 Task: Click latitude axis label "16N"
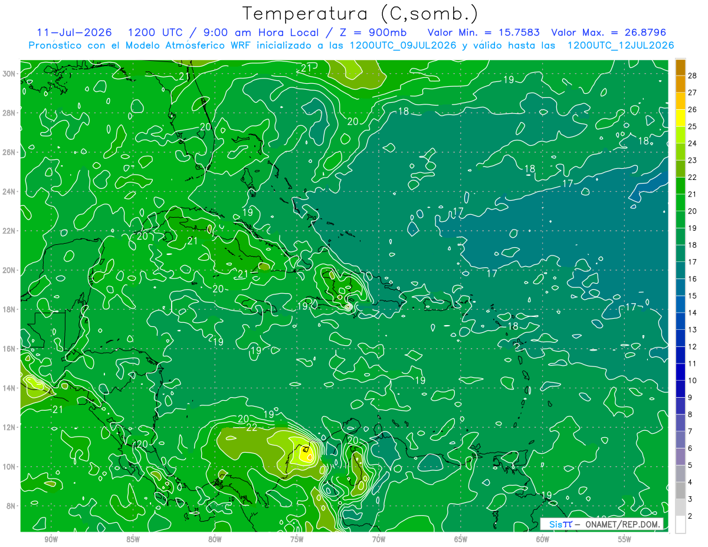click(9, 348)
